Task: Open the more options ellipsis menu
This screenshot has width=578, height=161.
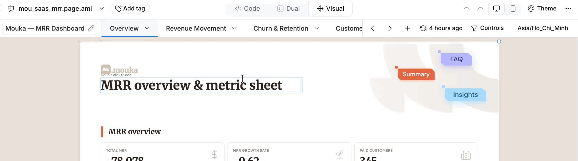Action: pyautogui.click(x=568, y=9)
